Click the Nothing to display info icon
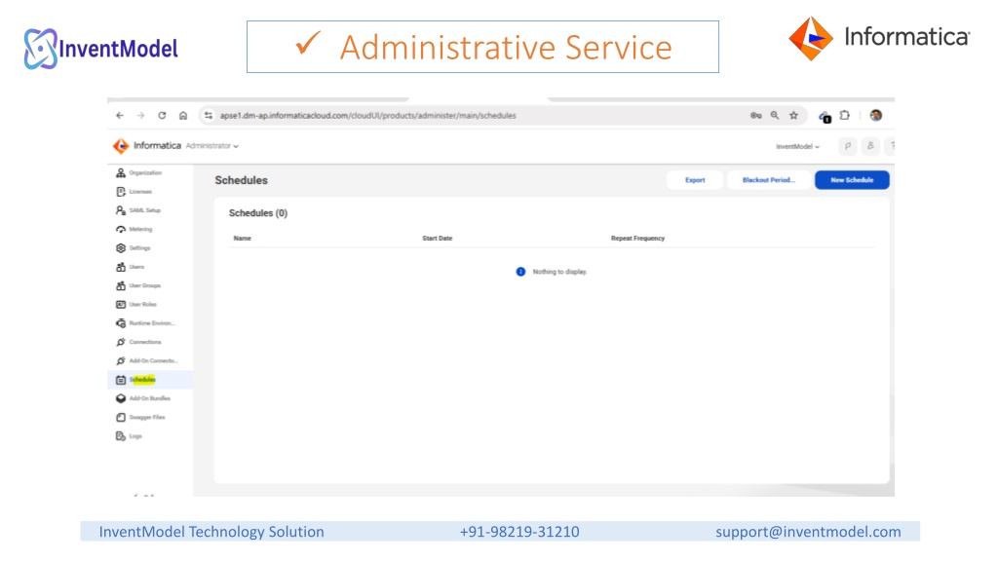Viewport: 998px width, 561px height. 520,272
